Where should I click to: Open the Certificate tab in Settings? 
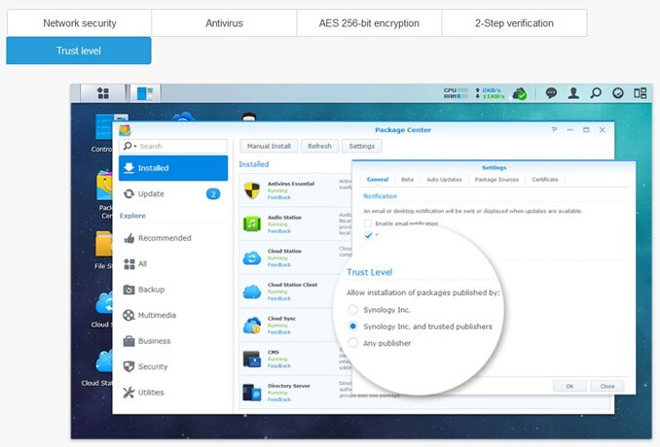(545, 180)
